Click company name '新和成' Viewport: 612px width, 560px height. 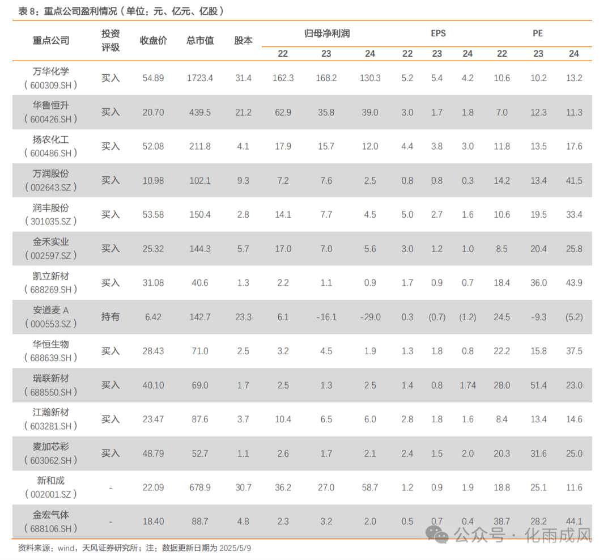[51, 481]
